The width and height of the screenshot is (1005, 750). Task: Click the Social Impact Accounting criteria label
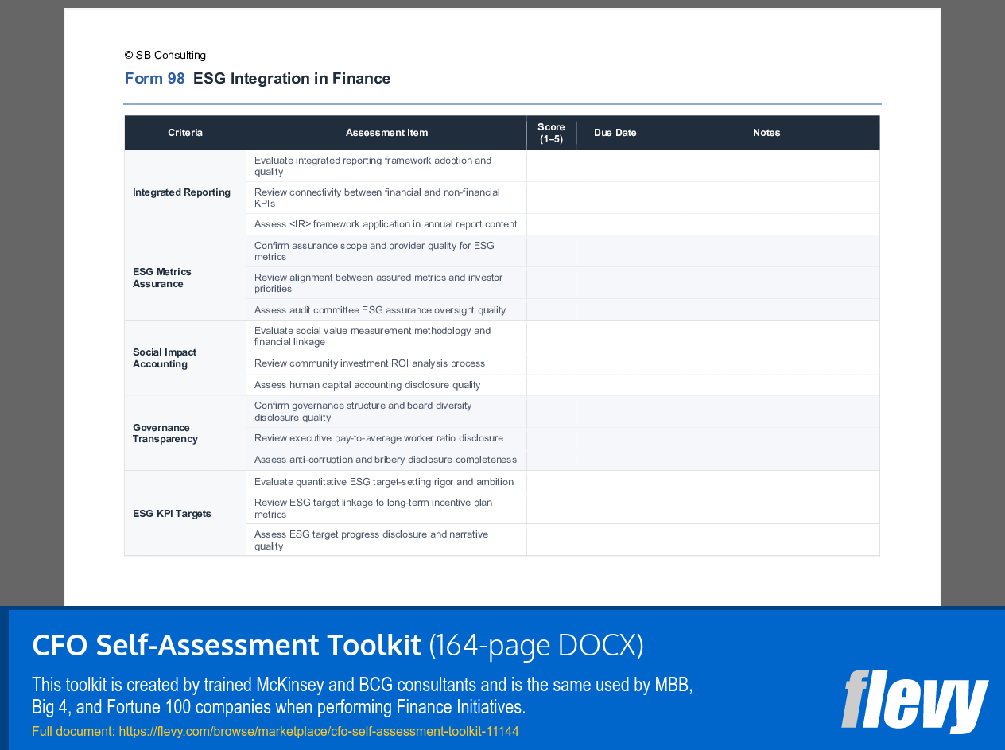(164, 358)
